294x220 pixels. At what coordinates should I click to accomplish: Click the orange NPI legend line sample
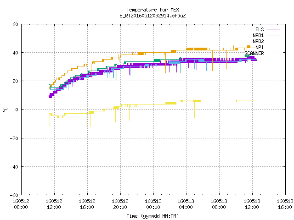pyautogui.click(x=273, y=47)
